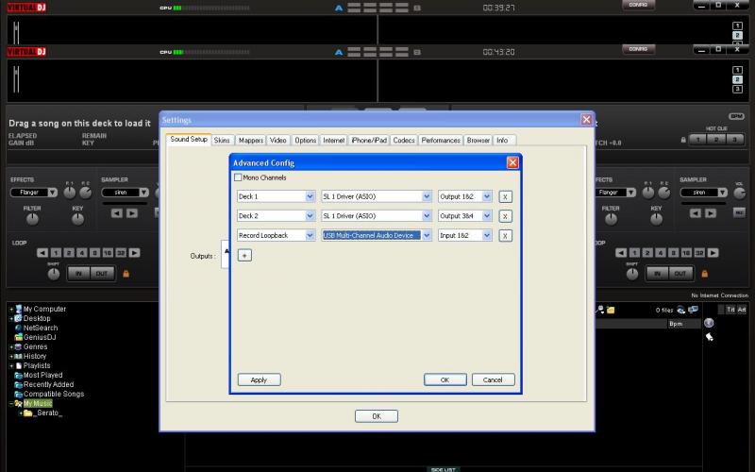Image resolution: width=755 pixels, height=472 pixels.
Task: Switch to the Mappers tab
Action: tap(251, 140)
